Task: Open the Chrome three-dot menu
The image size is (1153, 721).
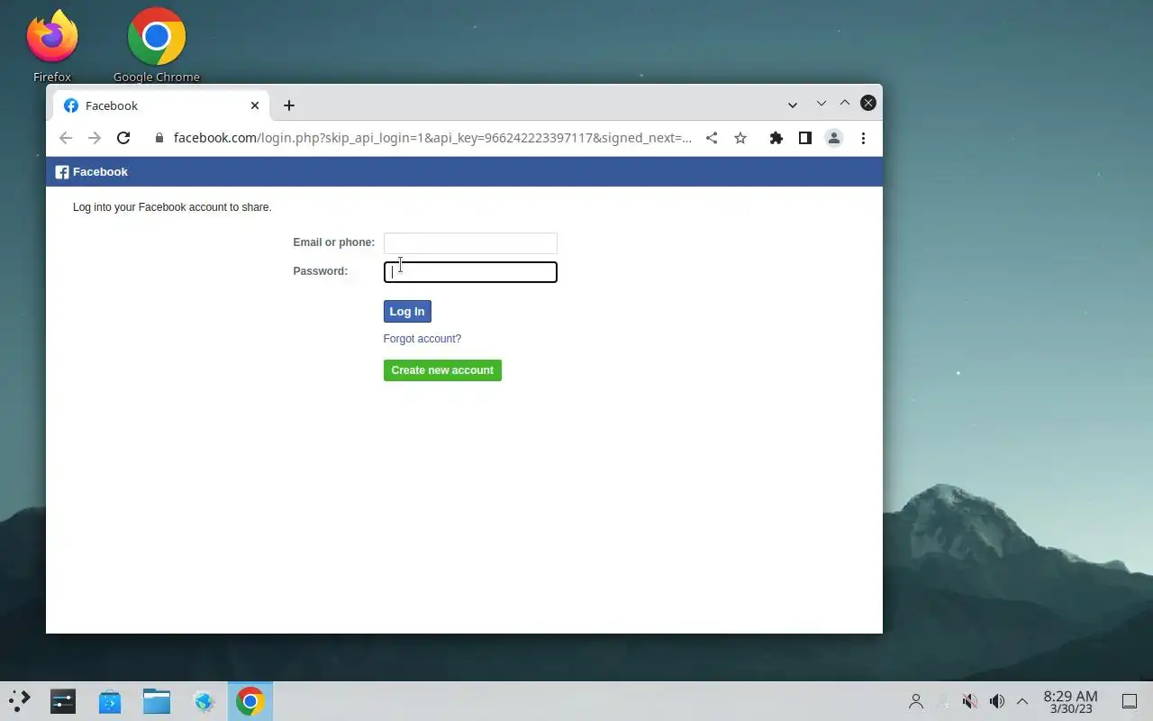Action: 863,138
